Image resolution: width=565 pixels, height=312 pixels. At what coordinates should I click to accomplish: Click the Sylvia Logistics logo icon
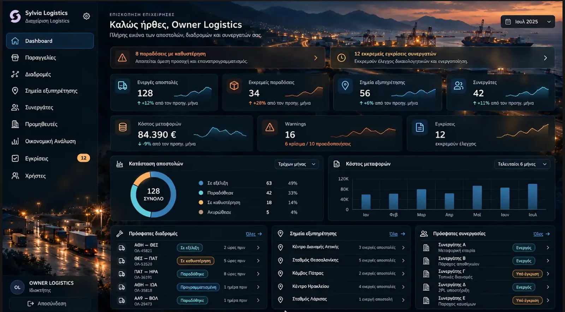click(15, 16)
